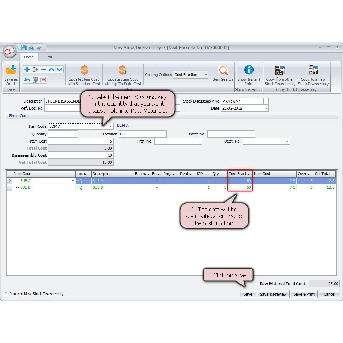Viewport: 343px width, 343px height.
Task: Open the Date dropdown calendar
Action: pyautogui.click(x=266, y=109)
